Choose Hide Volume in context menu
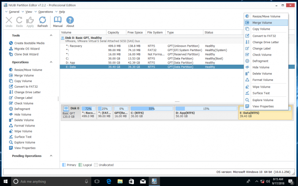 266,67
